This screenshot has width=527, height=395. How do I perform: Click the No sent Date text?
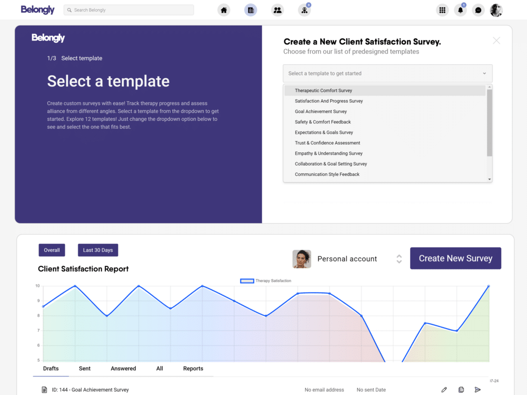371,390
